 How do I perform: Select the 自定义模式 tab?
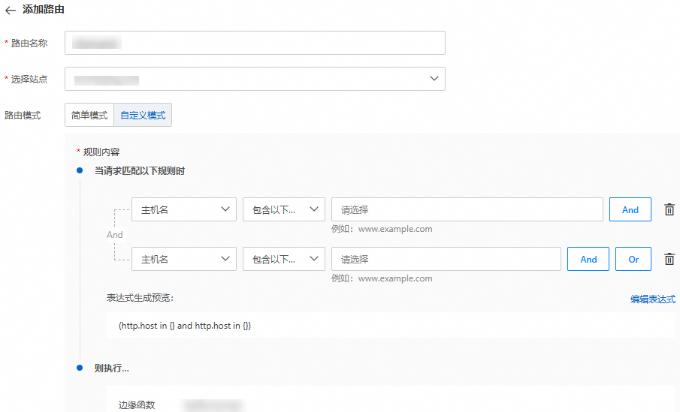coord(143,116)
